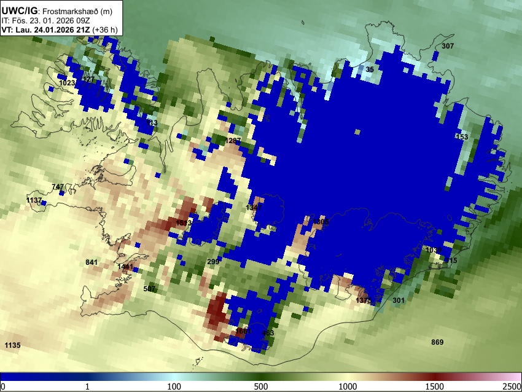Click the color scale label 0
Viewport: 522px width, 392px height.
point(3,386)
